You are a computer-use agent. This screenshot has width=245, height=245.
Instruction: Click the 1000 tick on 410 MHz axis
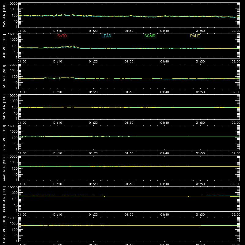[x=14, y=40]
